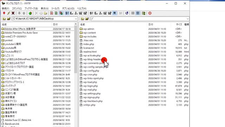
Task: Select the wp-includes folder
Action: click(x=90, y=37)
